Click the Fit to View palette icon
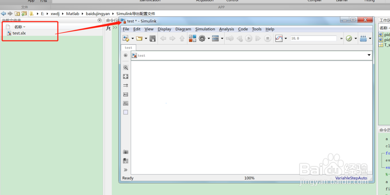This screenshot has height=195, width=390. point(126,77)
